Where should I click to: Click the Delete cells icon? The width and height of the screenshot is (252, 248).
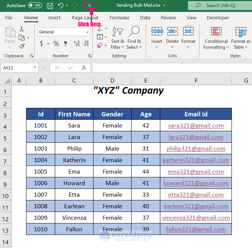tap(173, 31)
